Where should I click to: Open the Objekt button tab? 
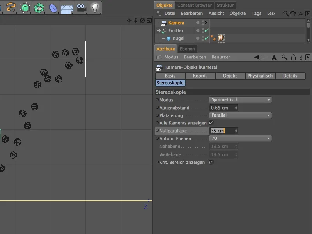[x=230, y=76]
